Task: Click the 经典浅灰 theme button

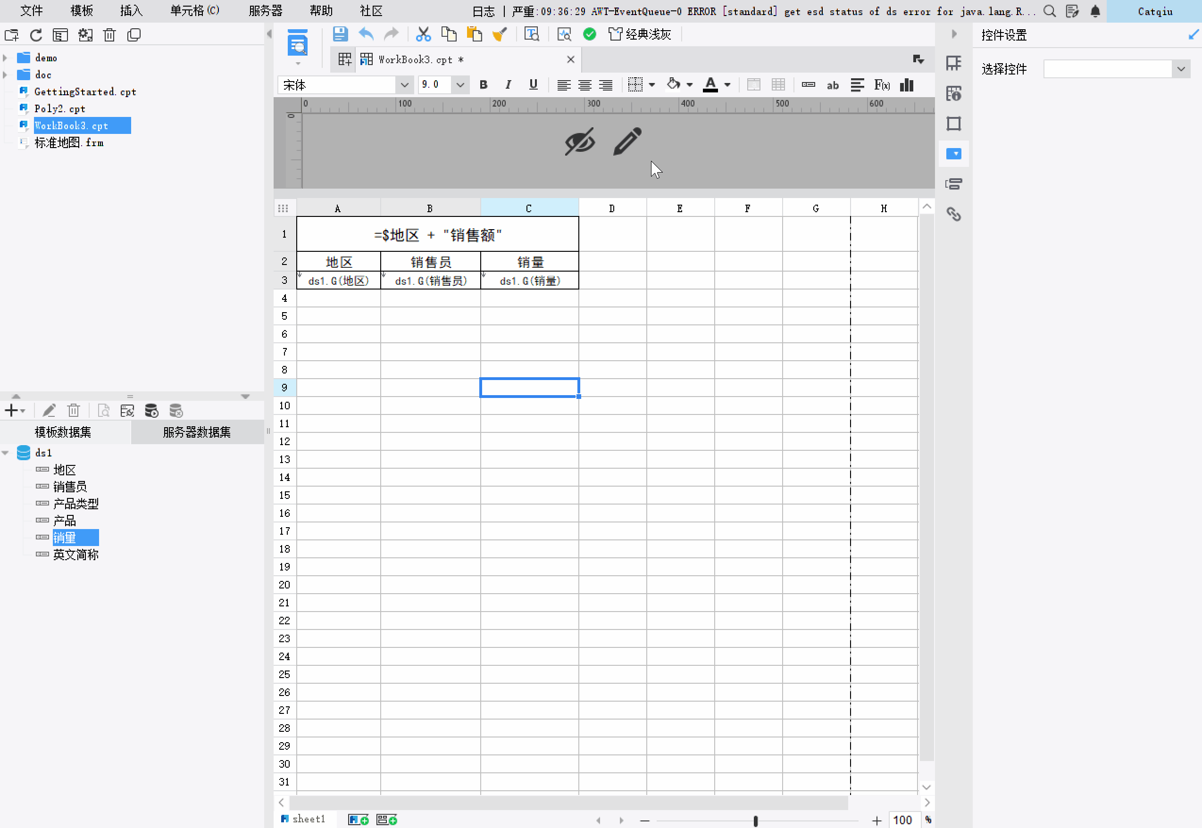Action: coord(640,34)
